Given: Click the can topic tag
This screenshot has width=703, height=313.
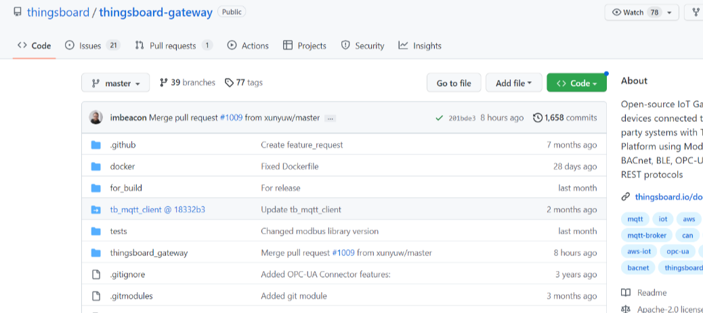Looking at the screenshot, I should tap(687, 235).
